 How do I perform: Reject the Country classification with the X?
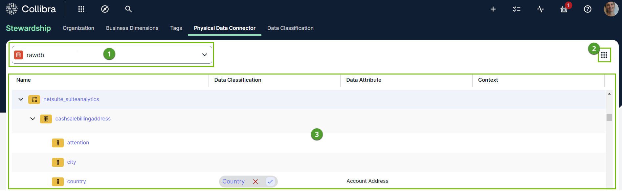tap(255, 181)
